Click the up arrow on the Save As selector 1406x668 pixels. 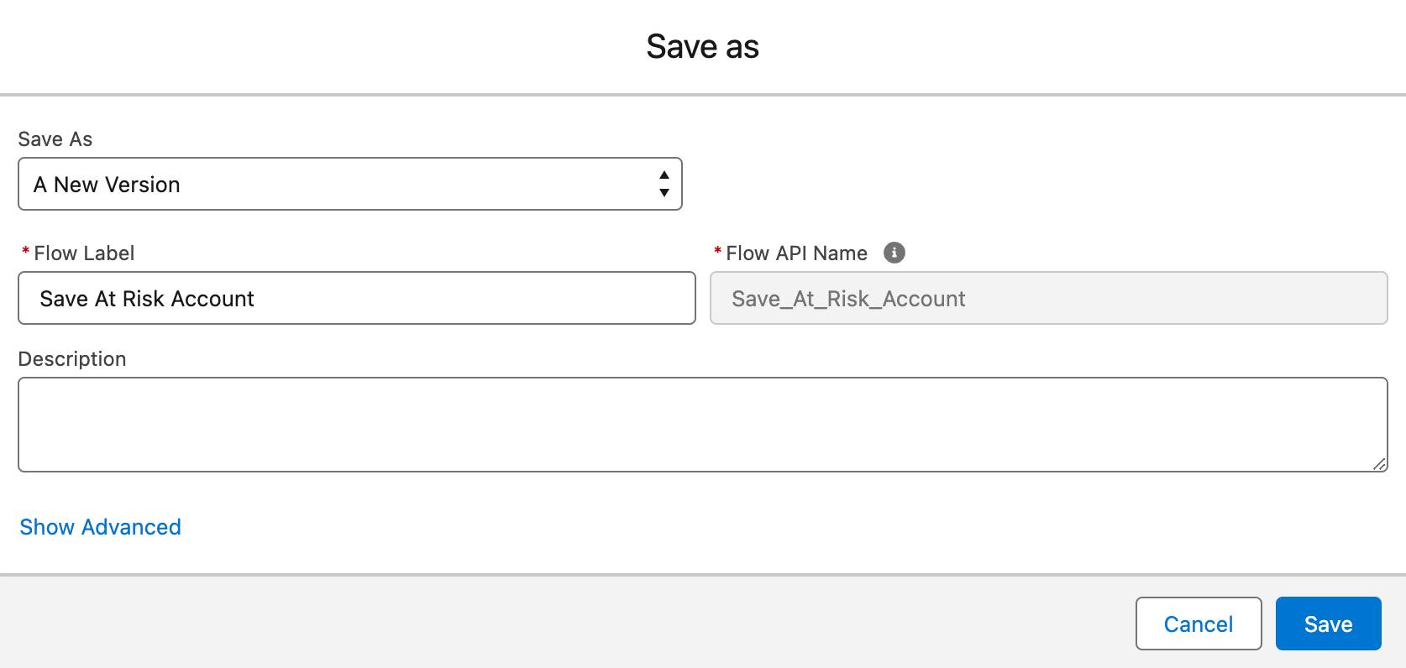[663, 175]
